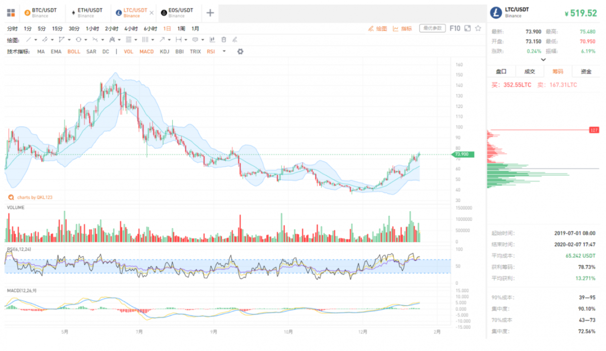Switch timeframe to 1周
The image size is (606, 351).
tap(181, 29)
